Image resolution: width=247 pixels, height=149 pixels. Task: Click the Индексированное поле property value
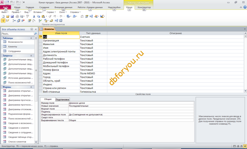tap(131, 115)
